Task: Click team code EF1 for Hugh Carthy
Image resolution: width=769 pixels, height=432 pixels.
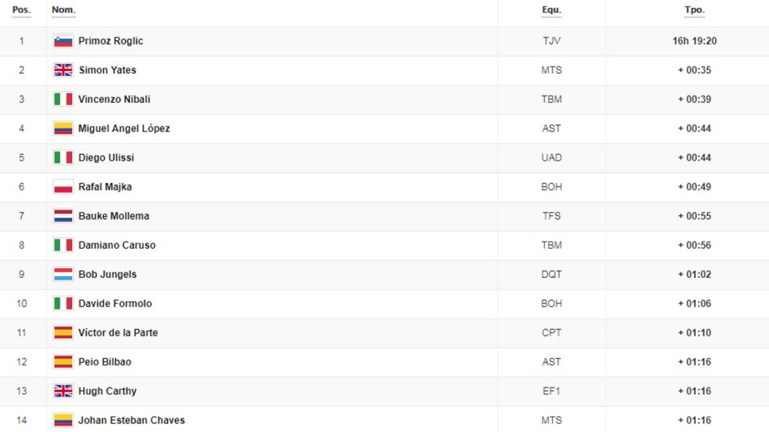Action: pyautogui.click(x=551, y=391)
